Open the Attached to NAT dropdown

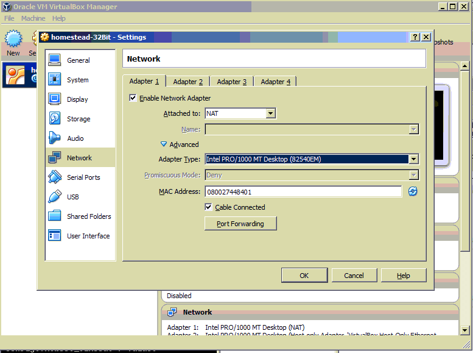point(240,113)
